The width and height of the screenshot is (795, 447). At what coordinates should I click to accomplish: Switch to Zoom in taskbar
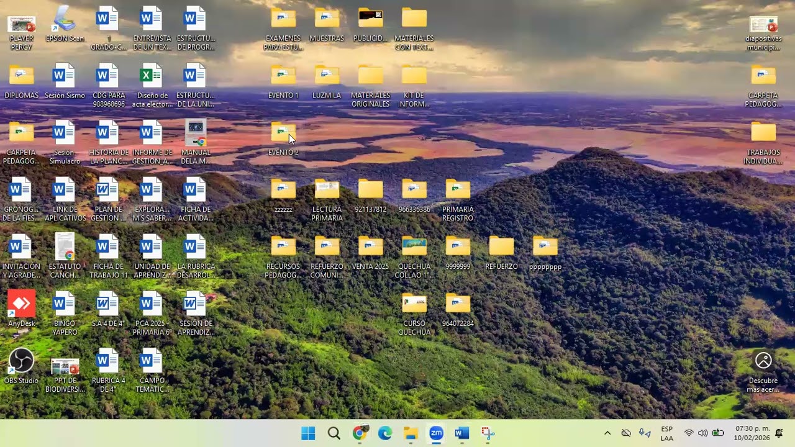(436, 433)
